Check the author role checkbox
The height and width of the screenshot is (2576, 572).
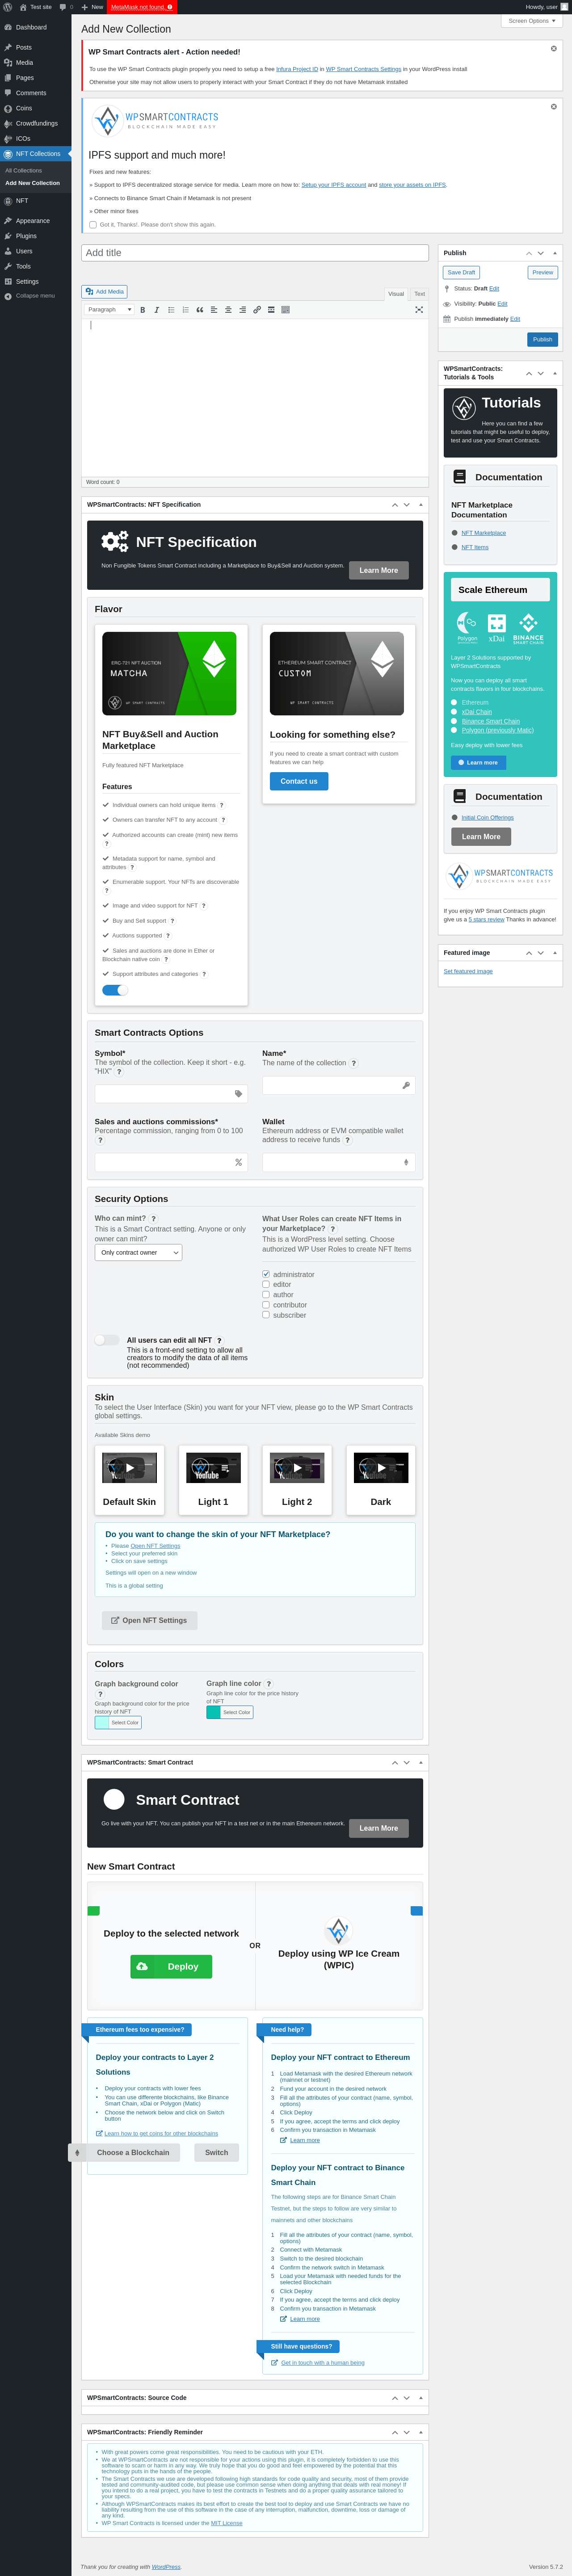[266, 1294]
